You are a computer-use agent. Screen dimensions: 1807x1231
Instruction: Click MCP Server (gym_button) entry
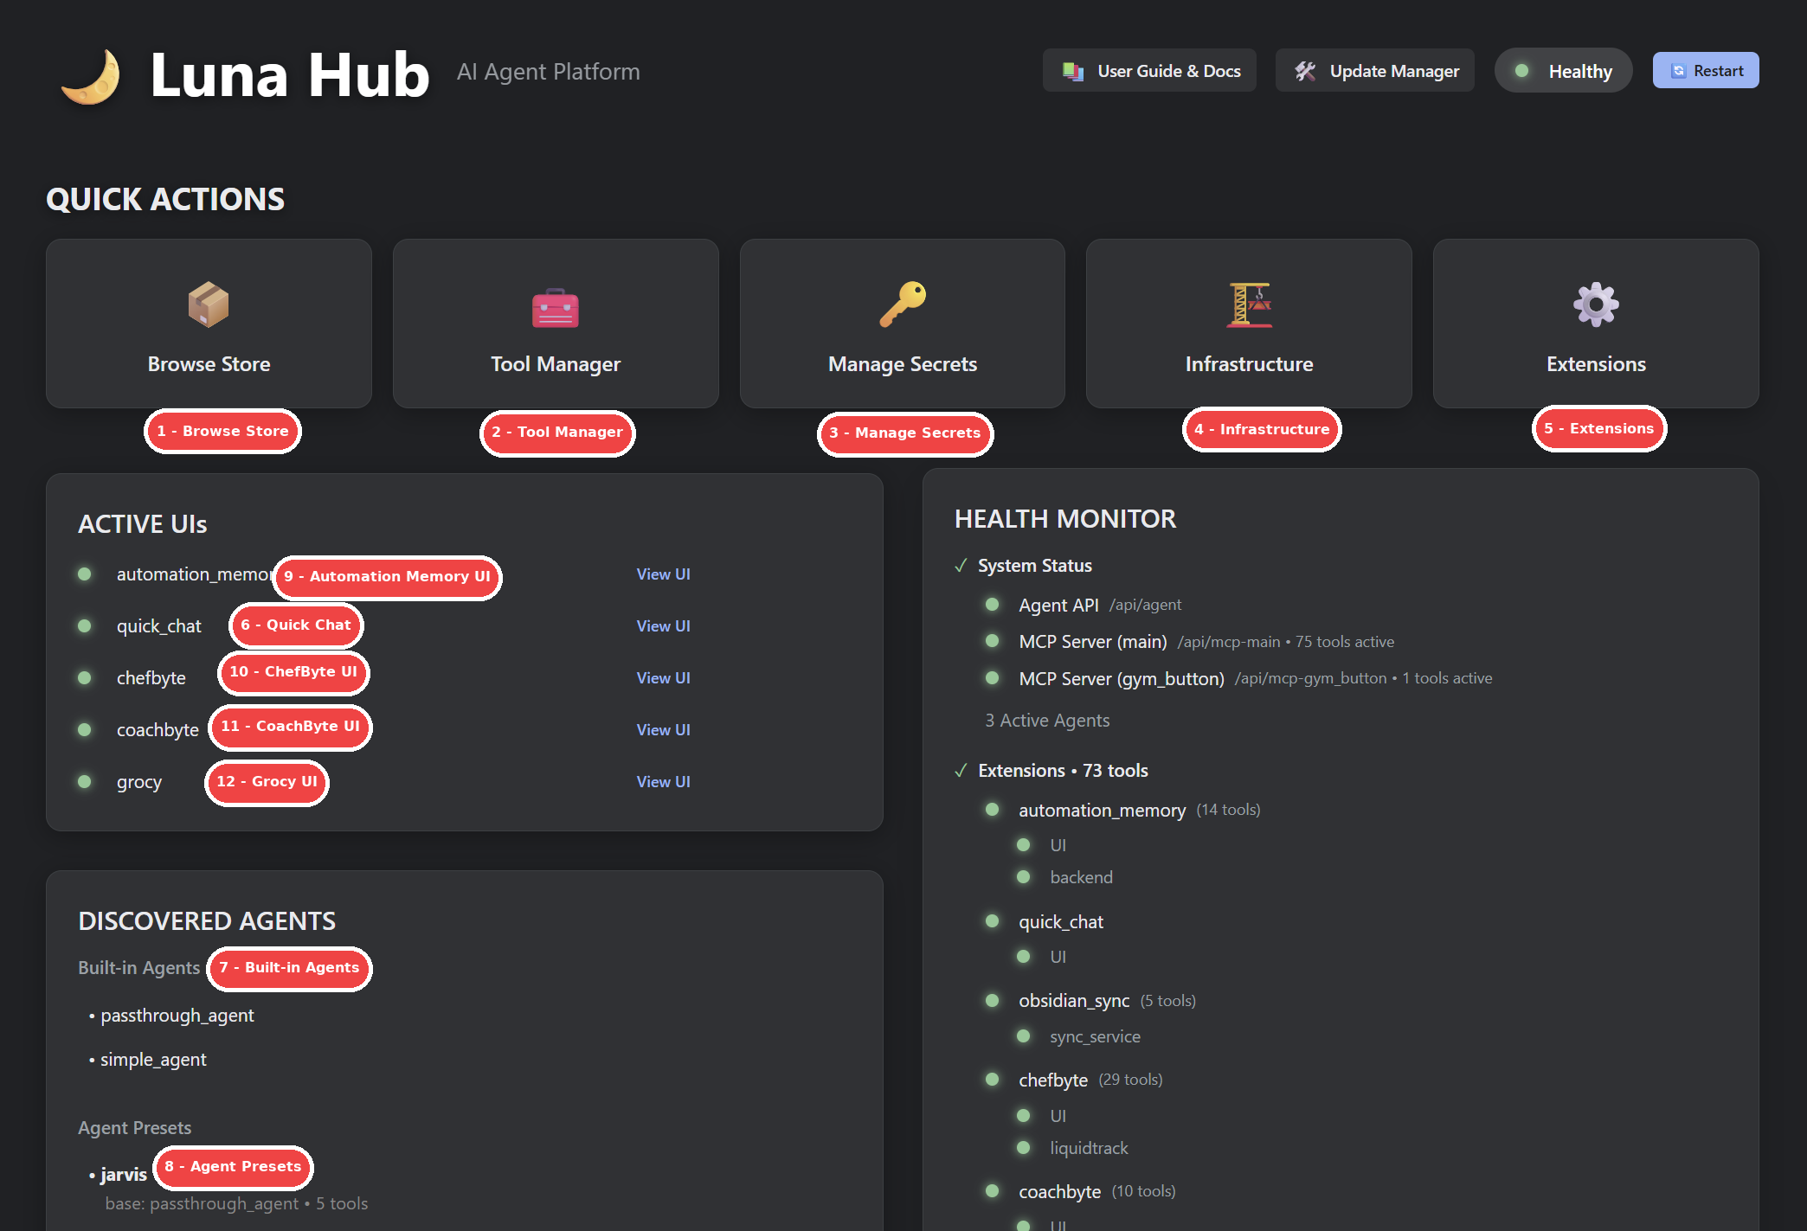[1122, 679]
